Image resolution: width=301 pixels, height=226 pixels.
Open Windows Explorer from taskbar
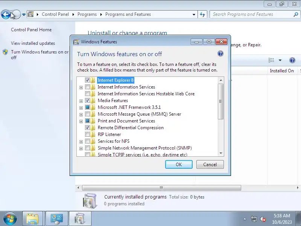32,219
